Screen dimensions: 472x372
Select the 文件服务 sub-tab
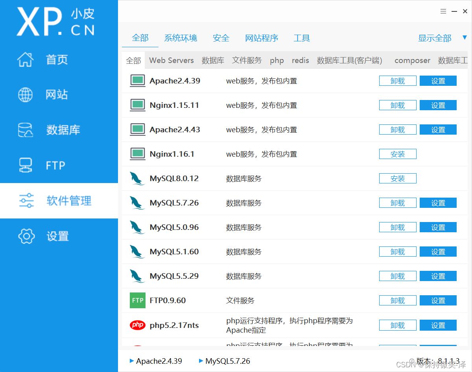pos(247,60)
